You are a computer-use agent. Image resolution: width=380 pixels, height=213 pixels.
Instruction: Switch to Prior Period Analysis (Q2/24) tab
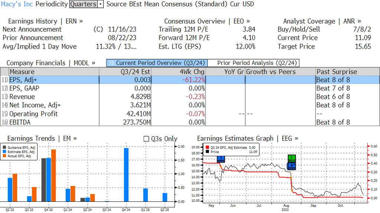coord(254,63)
